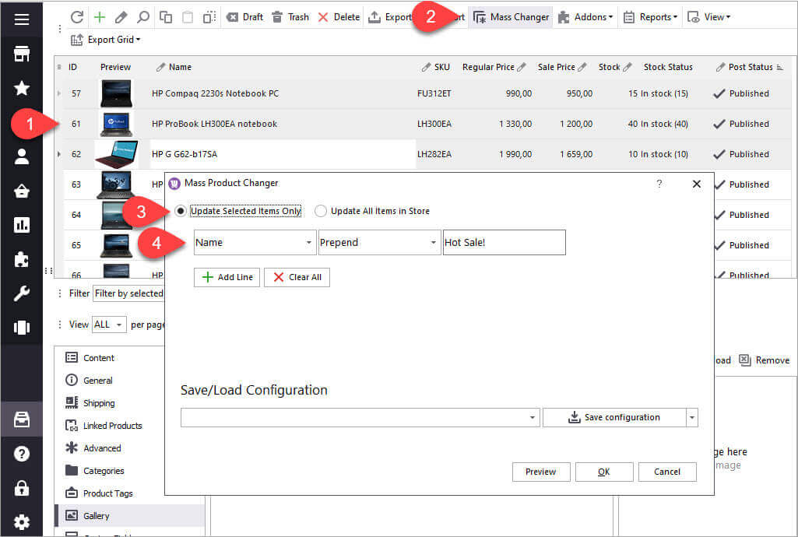Open the Reports menu

(650, 17)
